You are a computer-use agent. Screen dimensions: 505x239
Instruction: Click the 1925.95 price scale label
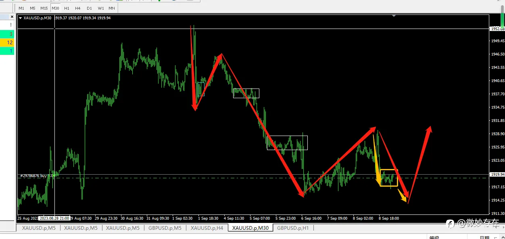pos(498,147)
